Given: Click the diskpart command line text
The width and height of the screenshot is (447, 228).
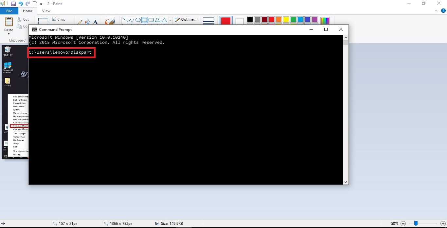Looking at the screenshot, I should [60, 52].
